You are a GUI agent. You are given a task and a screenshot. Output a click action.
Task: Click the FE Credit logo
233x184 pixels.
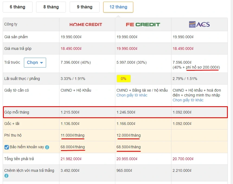(143, 24)
